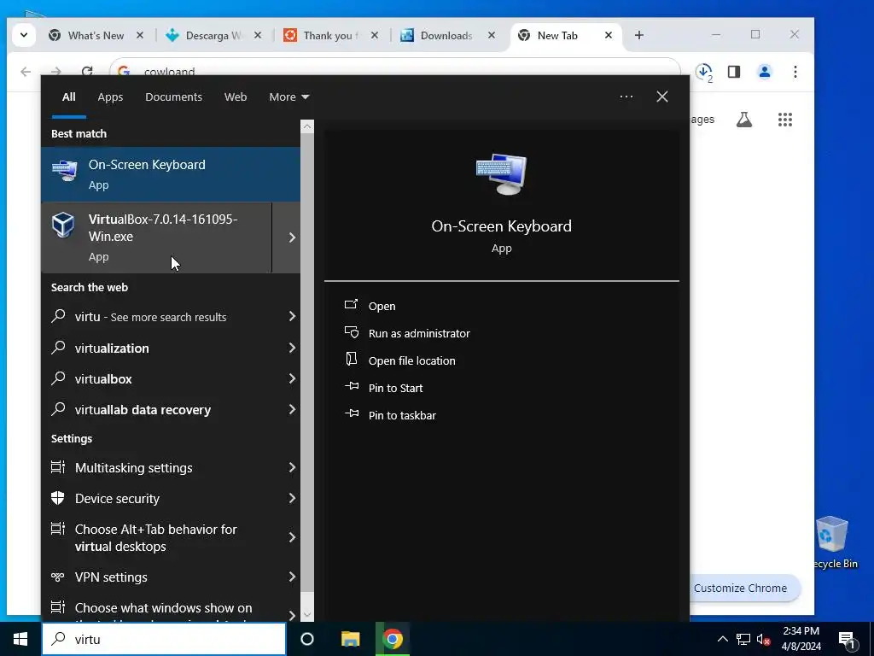Image resolution: width=874 pixels, height=656 pixels.
Task: Choose Pin to taskbar
Action: click(403, 416)
